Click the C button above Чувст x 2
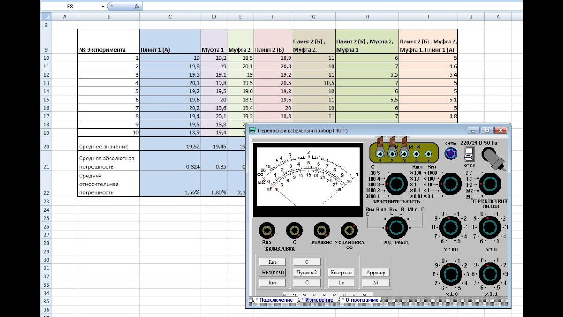Image resolution: width=563 pixels, height=317 pixels. coord(307,262)
